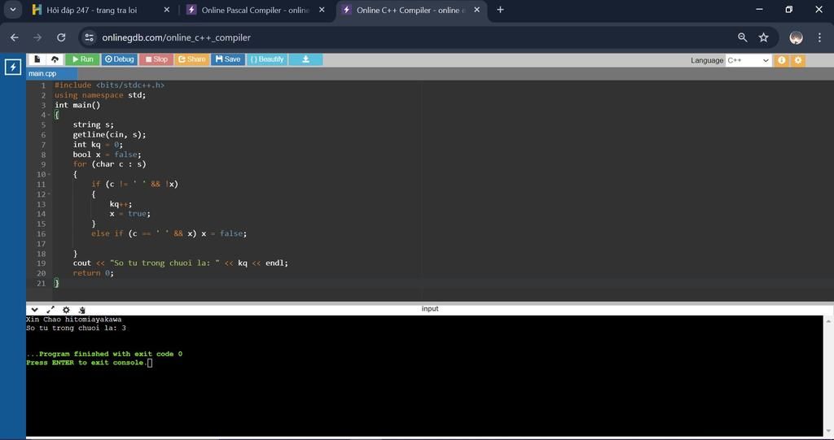This screenshot has height=440, width=834.
Task: Click the 'bool x = false;' line
Action: (107, 155)
